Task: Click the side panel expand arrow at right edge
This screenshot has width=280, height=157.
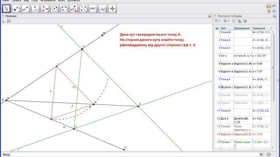Action: [278, 80]
